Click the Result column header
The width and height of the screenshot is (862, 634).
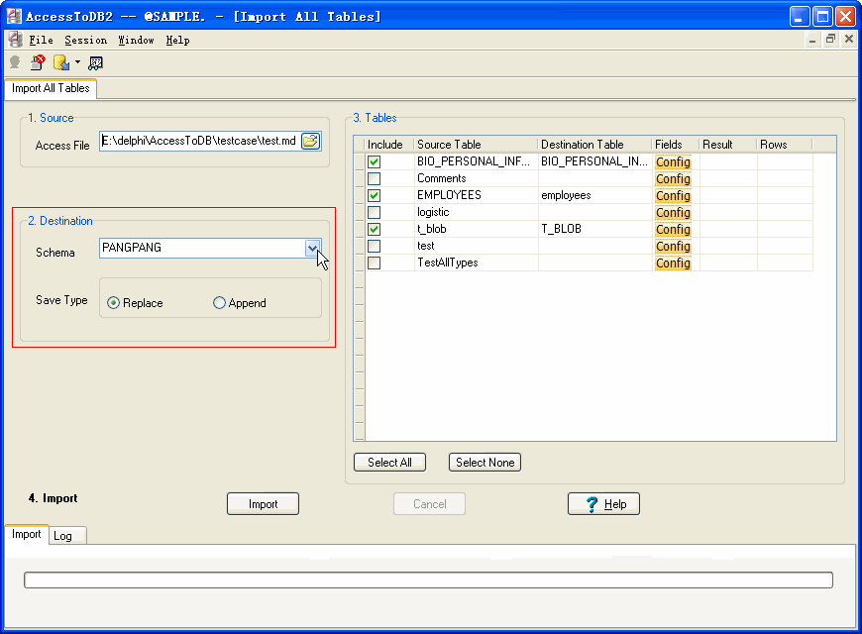click(x=728, y=145)
